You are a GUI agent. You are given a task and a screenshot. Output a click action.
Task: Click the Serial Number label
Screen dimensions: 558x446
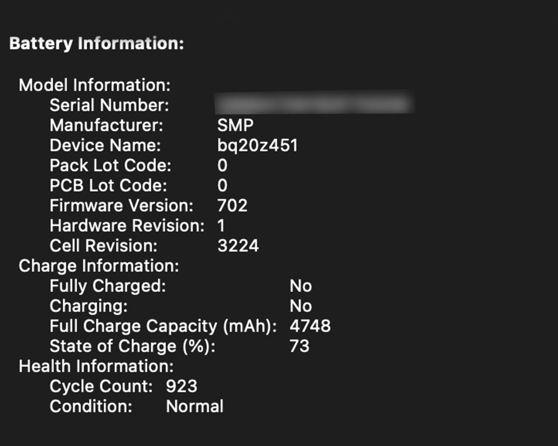click(109, 105)
